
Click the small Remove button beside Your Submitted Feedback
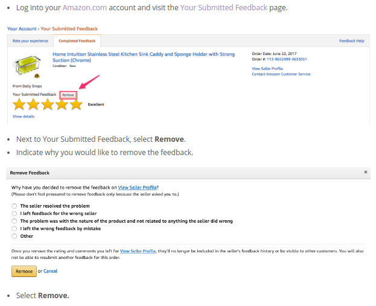pos(68,95)
